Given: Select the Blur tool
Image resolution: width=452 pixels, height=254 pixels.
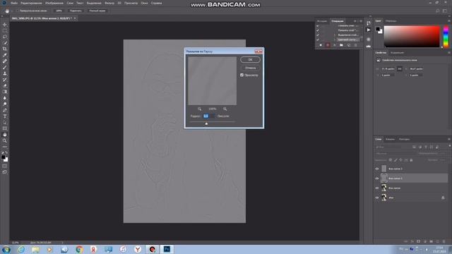Looking at the screenshot, I should pyautogui.click(x=5, y=98).
